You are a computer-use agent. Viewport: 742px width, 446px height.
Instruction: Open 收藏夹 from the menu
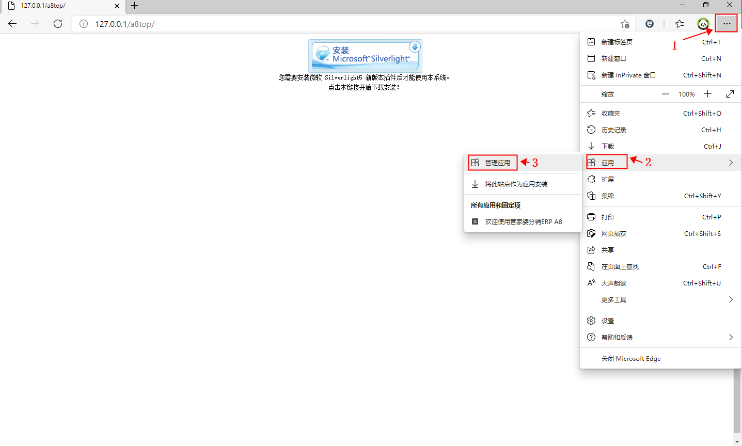[660, 113]
